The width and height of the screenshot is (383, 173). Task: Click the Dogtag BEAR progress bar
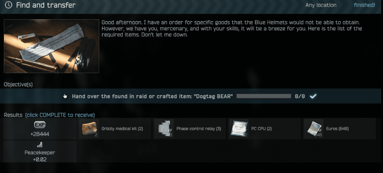[264, 96]
